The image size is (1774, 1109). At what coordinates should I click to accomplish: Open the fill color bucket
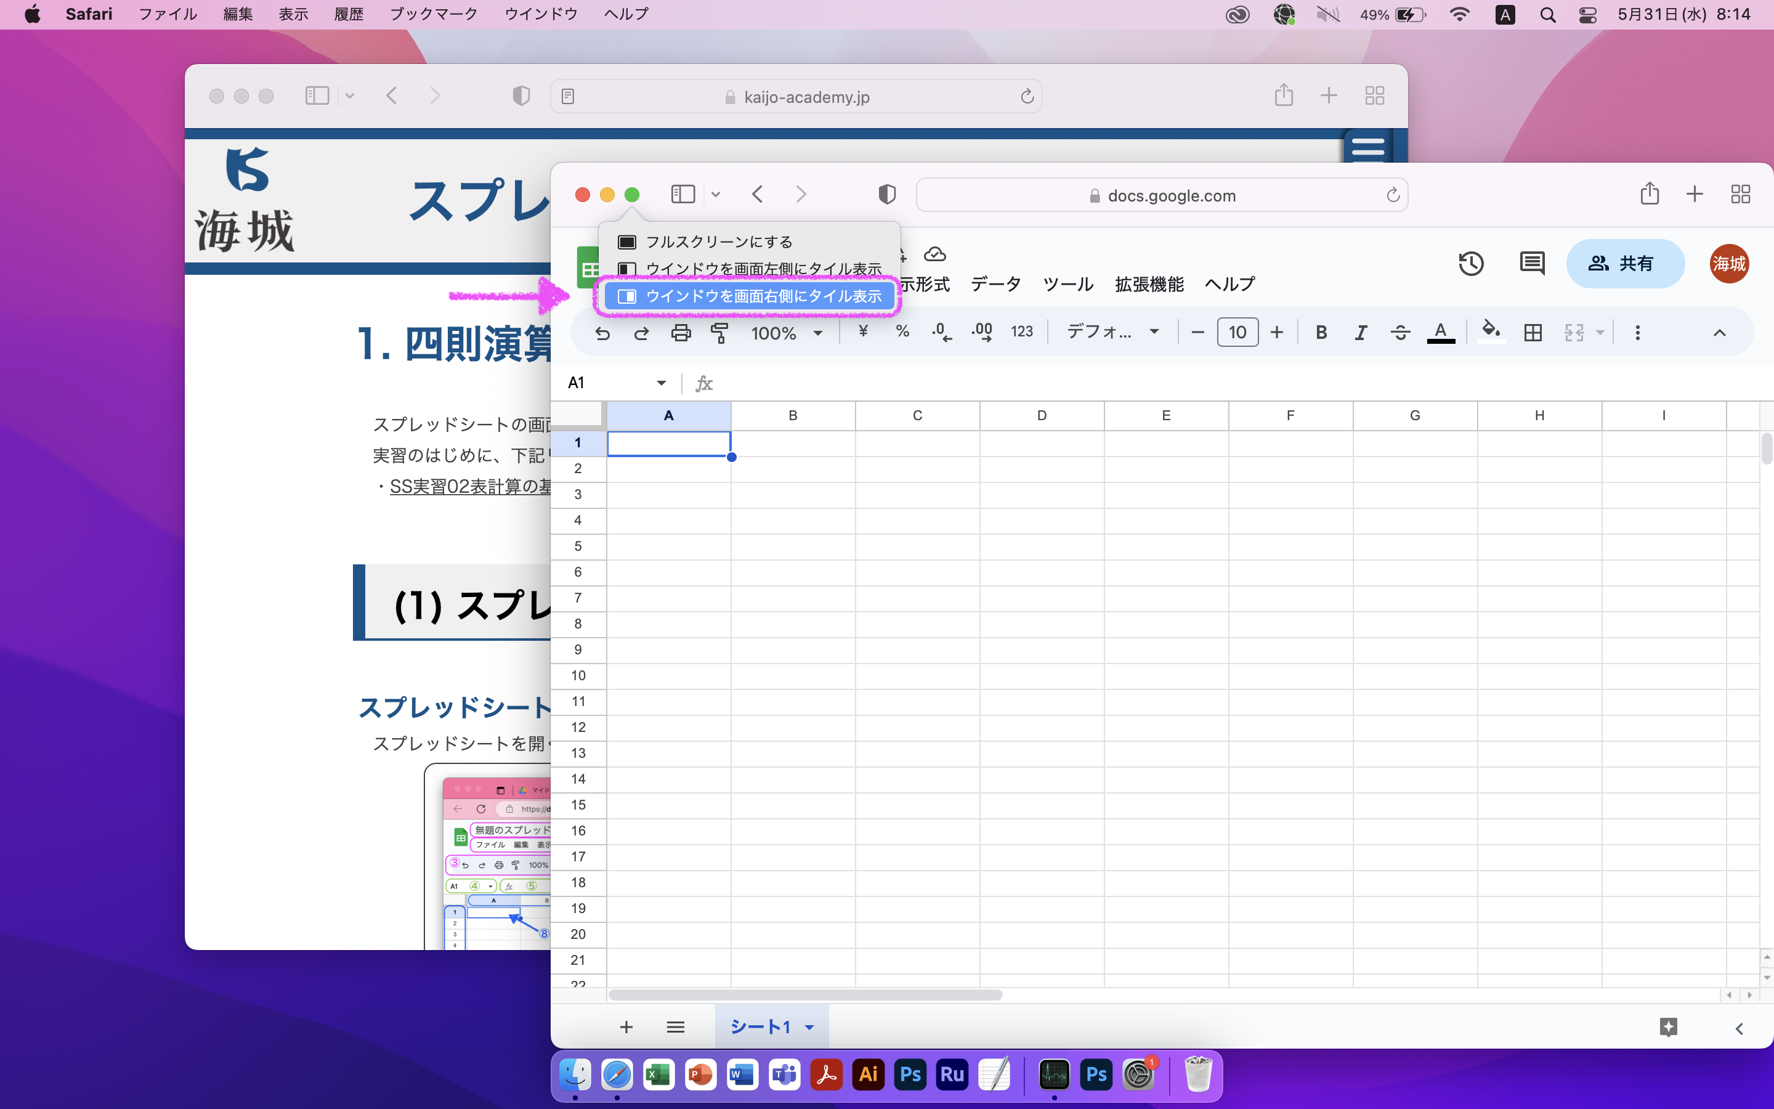point(1491,331)
